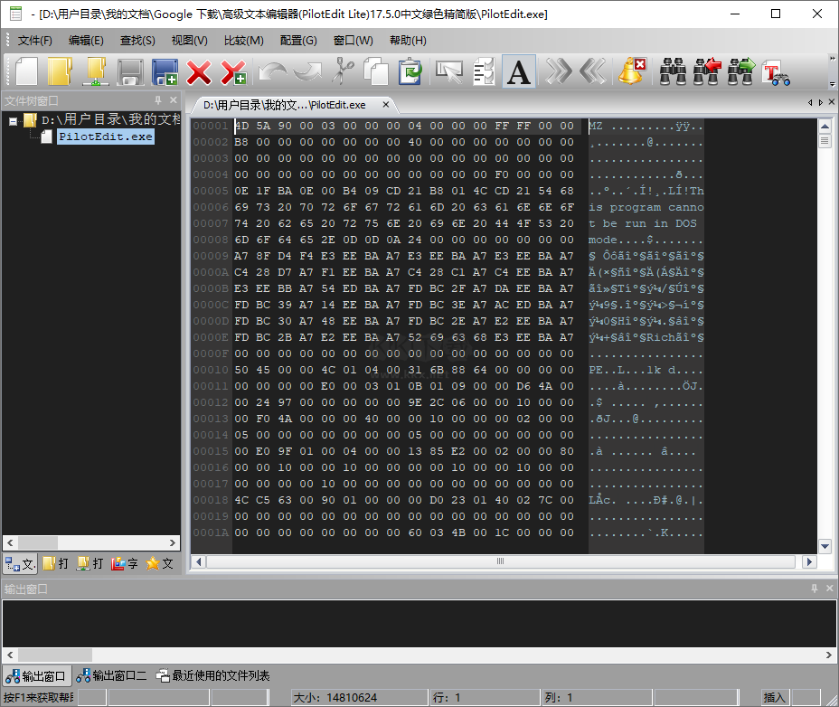This screenshot has width=839, height=707.
Task: Click the hex editor scroll down arrow
Action: pyautogui.click(x=825, y=546)
